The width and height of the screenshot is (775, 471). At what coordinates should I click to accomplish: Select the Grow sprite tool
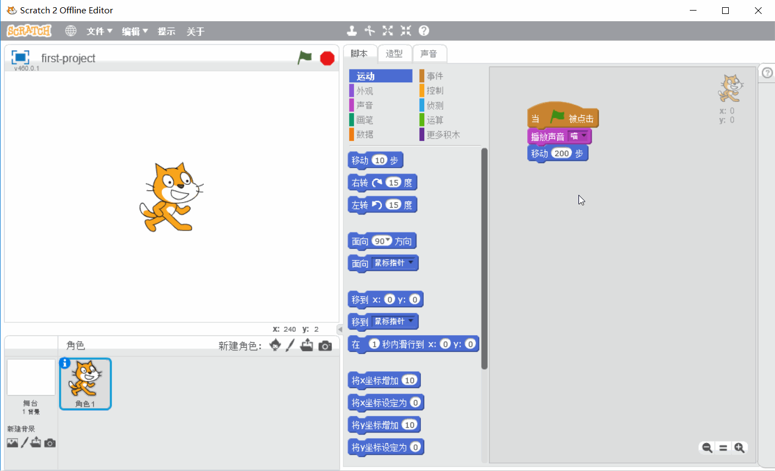pos(387,31)
